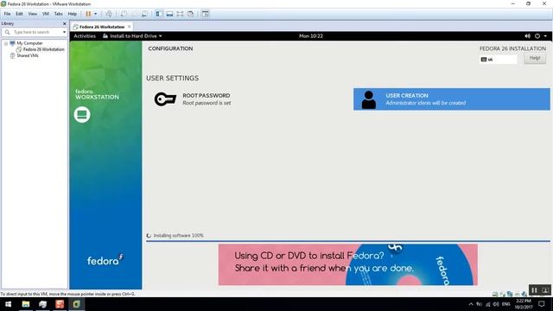Click Activities in the GNOME top bar

coord(85,36)
